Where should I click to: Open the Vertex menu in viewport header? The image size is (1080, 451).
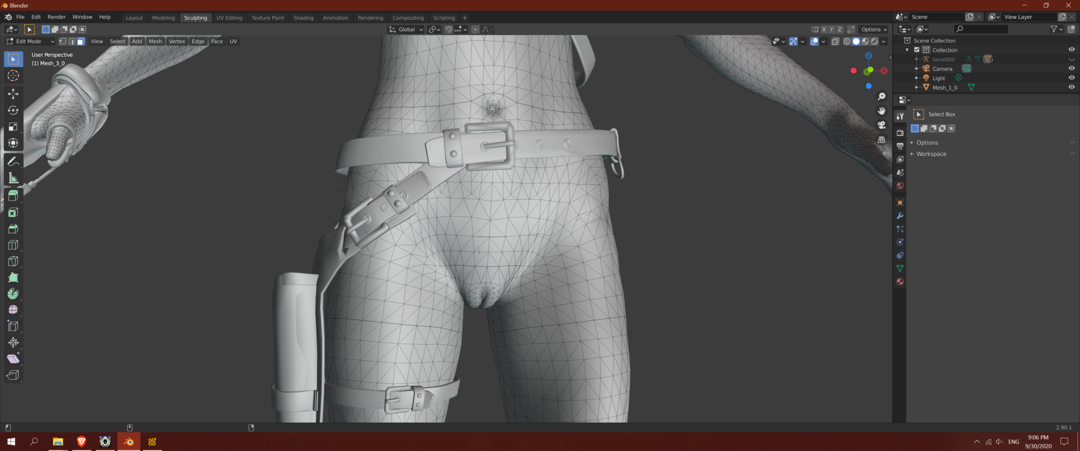tap(177, 41)
